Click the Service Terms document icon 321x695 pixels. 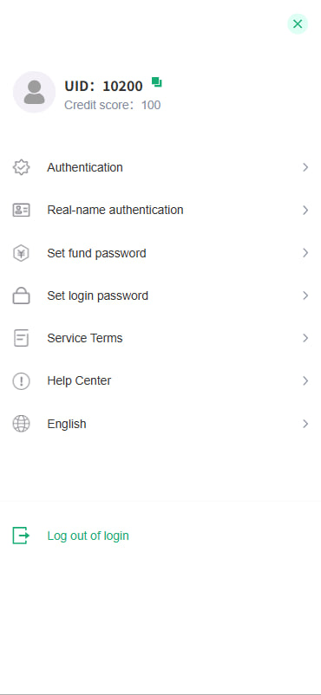(x=22, y=338)
